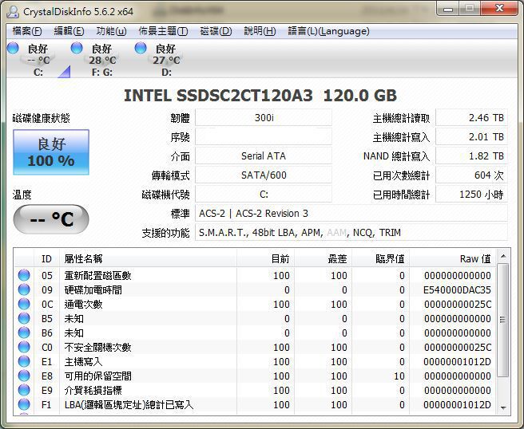Click the standard field ACS-2 | ACS-2 Revision 3

point(351,214)
